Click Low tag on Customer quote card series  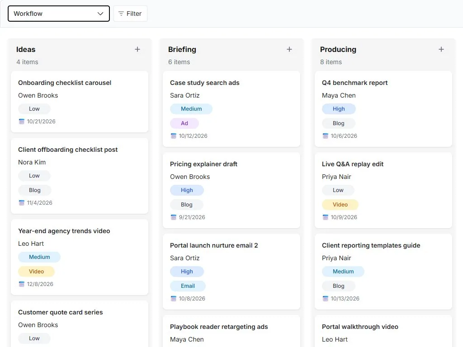coord(34,338)
